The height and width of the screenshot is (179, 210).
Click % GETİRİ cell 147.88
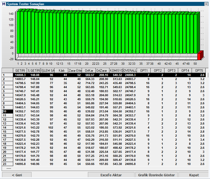34,87
